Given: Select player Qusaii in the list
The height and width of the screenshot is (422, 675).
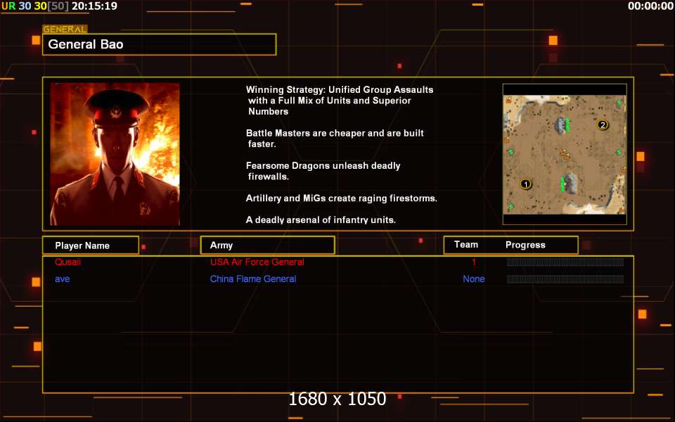Looking at the screenshot, I should [67, 262].
